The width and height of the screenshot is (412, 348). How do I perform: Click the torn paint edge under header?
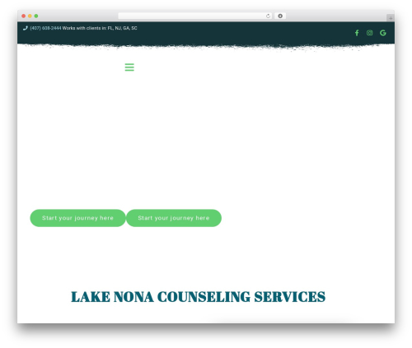point(206,47)
